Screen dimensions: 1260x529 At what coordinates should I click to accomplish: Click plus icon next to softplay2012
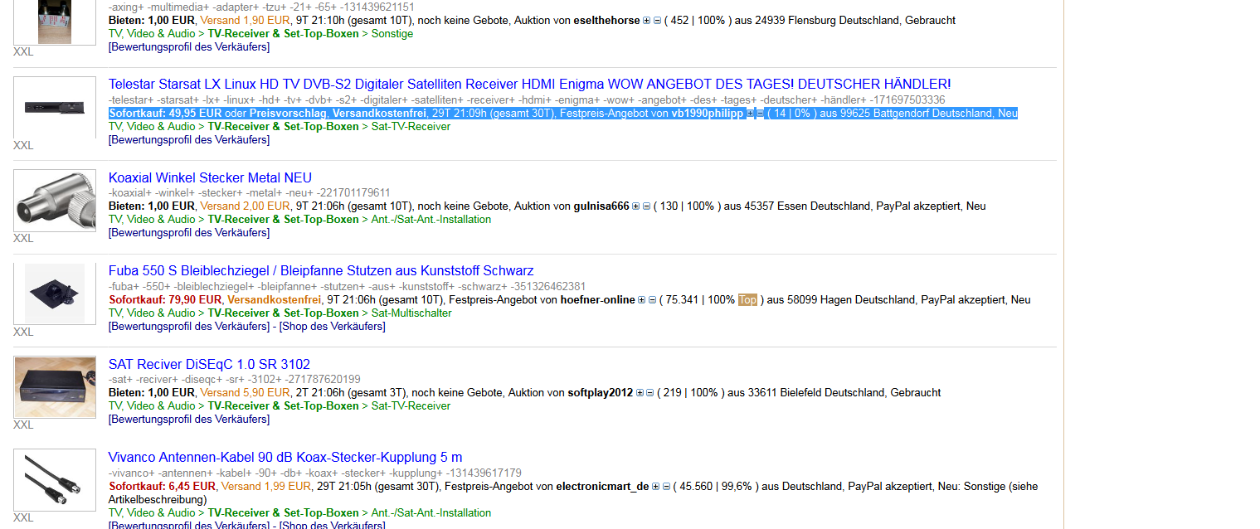click(x=640, y=393)
